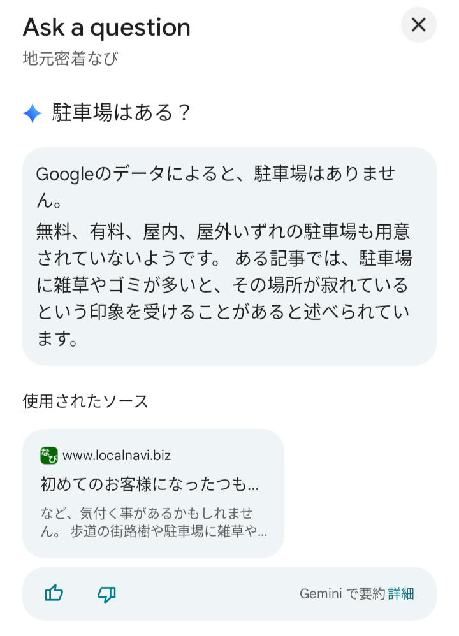Click answer paragraph starting Googleのデータによると
This screenshot has height=636, width=459.
tap(224, 184)
